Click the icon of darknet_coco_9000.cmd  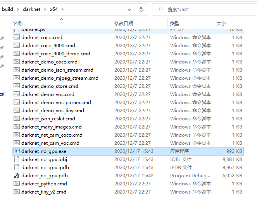[x=17, y=45]
